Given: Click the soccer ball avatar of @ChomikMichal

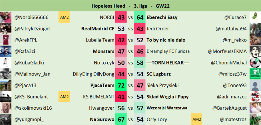Looking at the screenshot, I should (x=255, y=63).
